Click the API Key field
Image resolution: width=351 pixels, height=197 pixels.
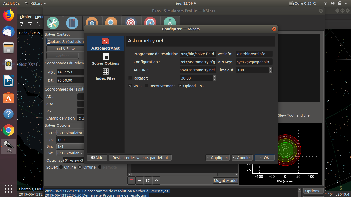254,62
